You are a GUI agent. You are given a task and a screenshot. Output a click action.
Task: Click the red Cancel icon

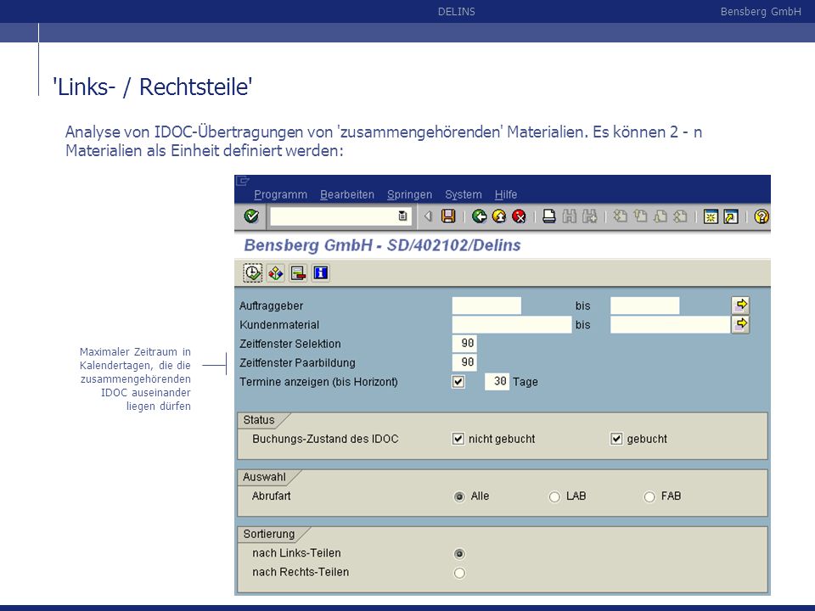click(519, 216)
